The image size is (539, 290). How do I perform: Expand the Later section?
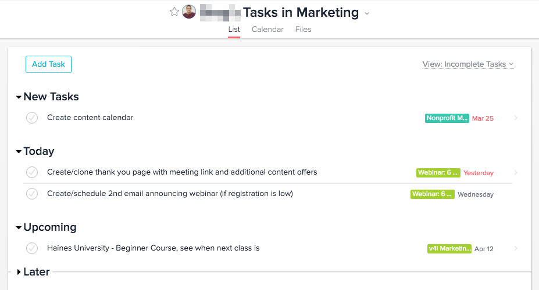click(19, 272)
